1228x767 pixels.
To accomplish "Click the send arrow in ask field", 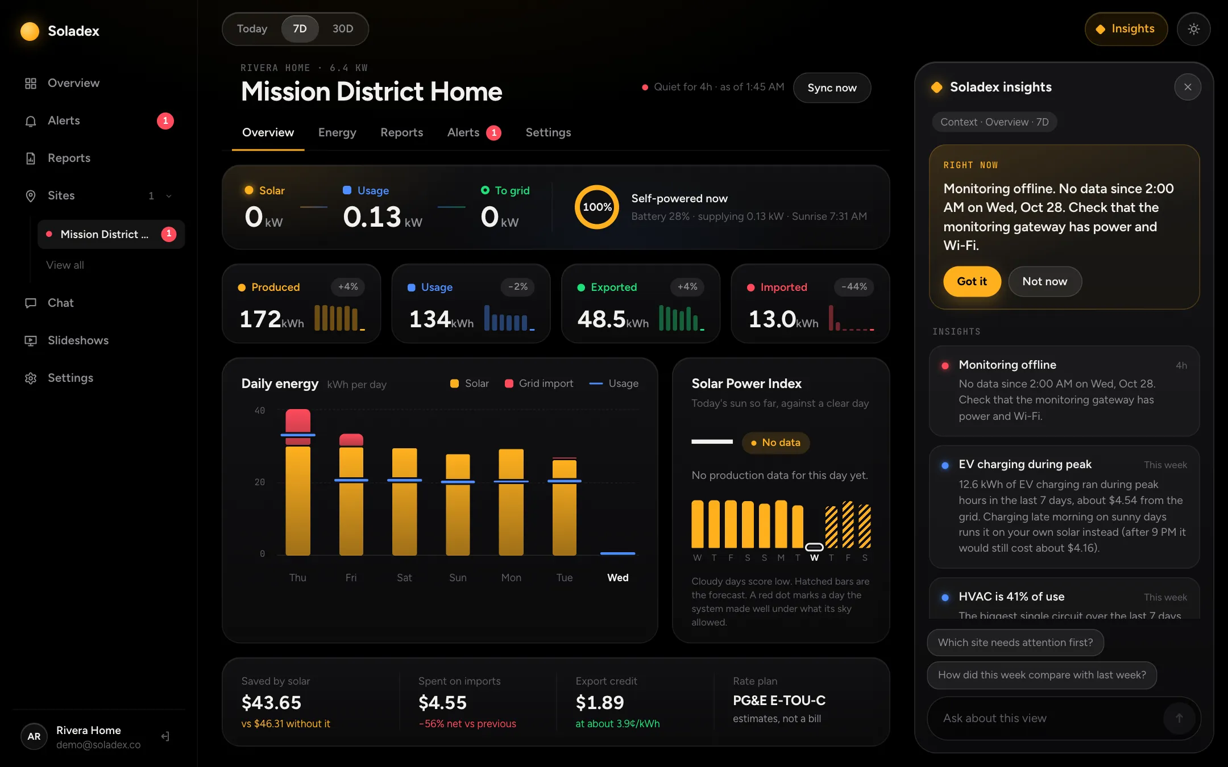I will [x=1179, y=718].
